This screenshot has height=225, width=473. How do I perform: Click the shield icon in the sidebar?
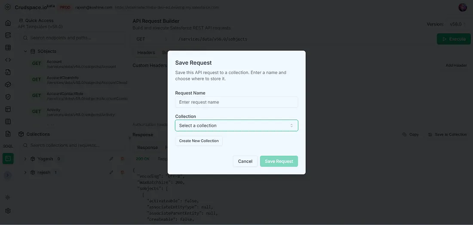[8, 97]
